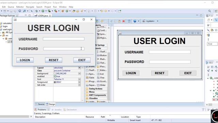Collapse the src folder in Package Explorer
The image size is (218, 123).
click(x=1, y=36)
